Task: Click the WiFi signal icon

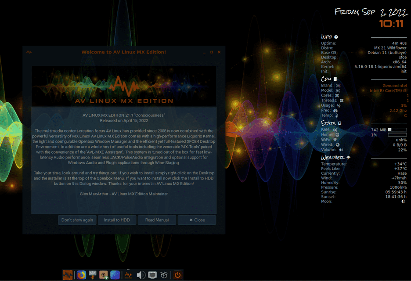Action: pos(335,140)
